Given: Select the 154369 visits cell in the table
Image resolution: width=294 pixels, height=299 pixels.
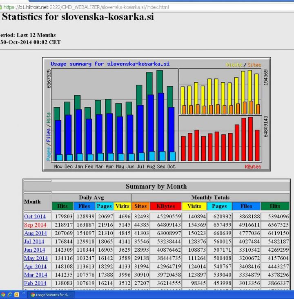Looking at the screenshot, I should 194,225.
